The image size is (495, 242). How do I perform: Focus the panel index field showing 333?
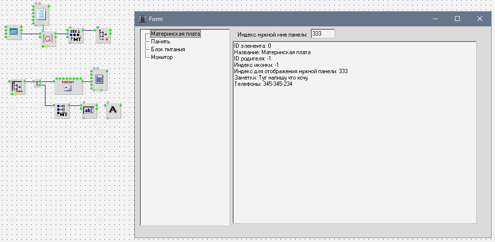[323, 34]
